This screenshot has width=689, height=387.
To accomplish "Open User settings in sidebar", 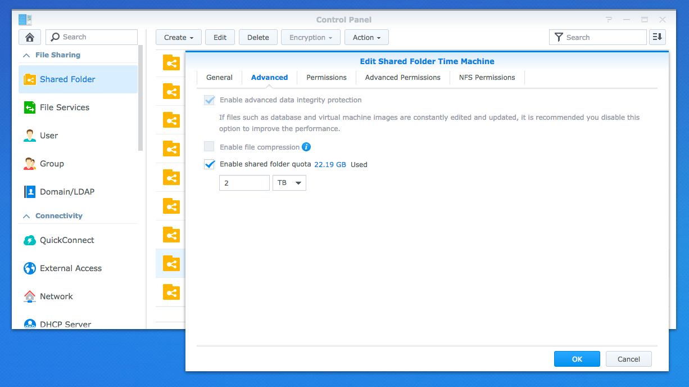I will click(78, 136).
